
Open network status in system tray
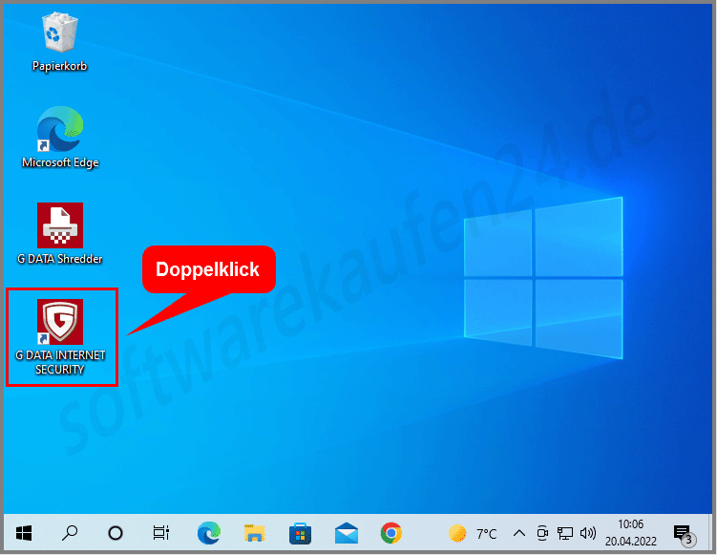(565, 533)
